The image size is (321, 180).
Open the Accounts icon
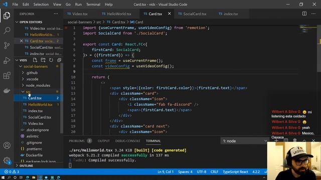pos(7,145)
